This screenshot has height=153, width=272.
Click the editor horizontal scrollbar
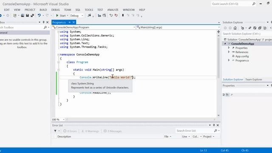pyautogui.click(x=141, y=119)
